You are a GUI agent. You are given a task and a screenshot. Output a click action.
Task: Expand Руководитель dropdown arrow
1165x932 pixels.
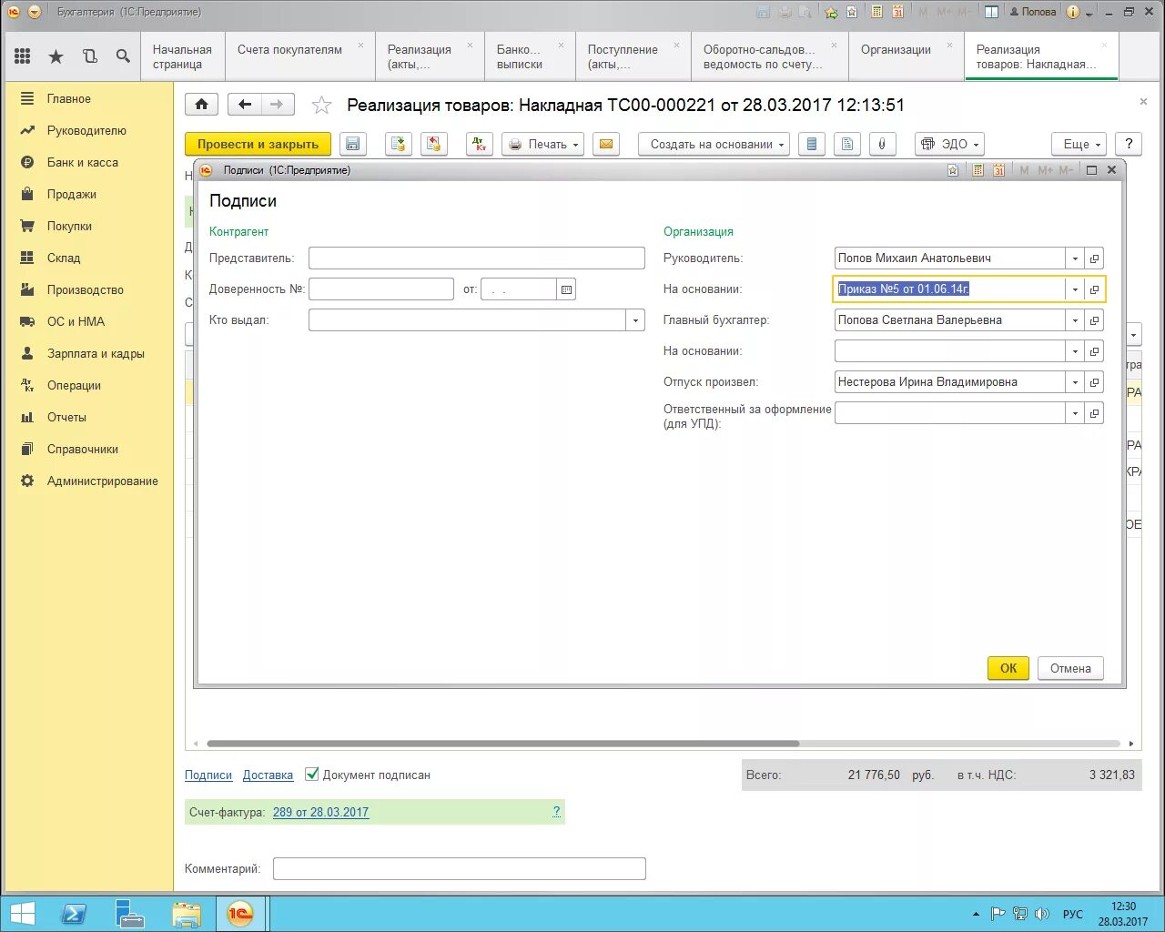(x=1075, y=258)
